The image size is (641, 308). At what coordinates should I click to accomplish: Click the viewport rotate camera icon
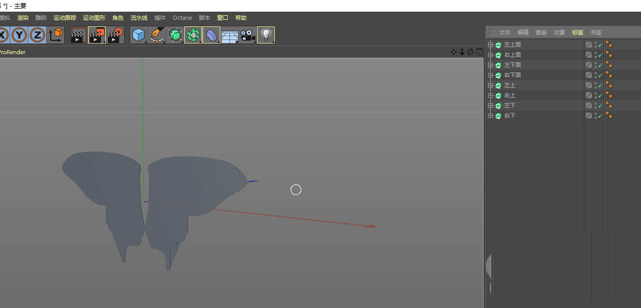click(470, 52)
